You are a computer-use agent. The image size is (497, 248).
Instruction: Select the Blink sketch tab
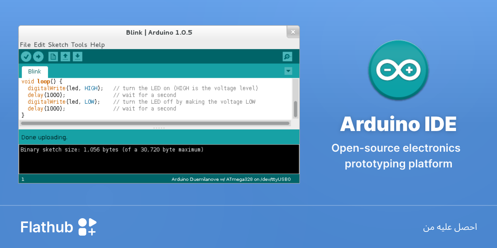[35, 72]
